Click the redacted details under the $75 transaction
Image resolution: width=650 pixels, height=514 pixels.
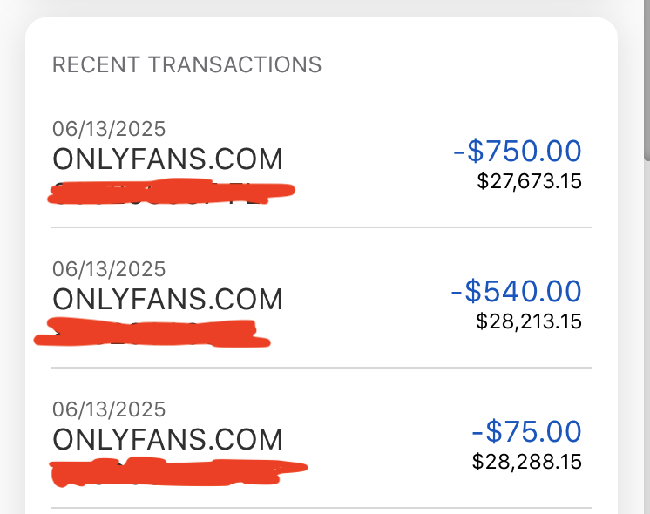pyautogui.click(x=179, y=471)
